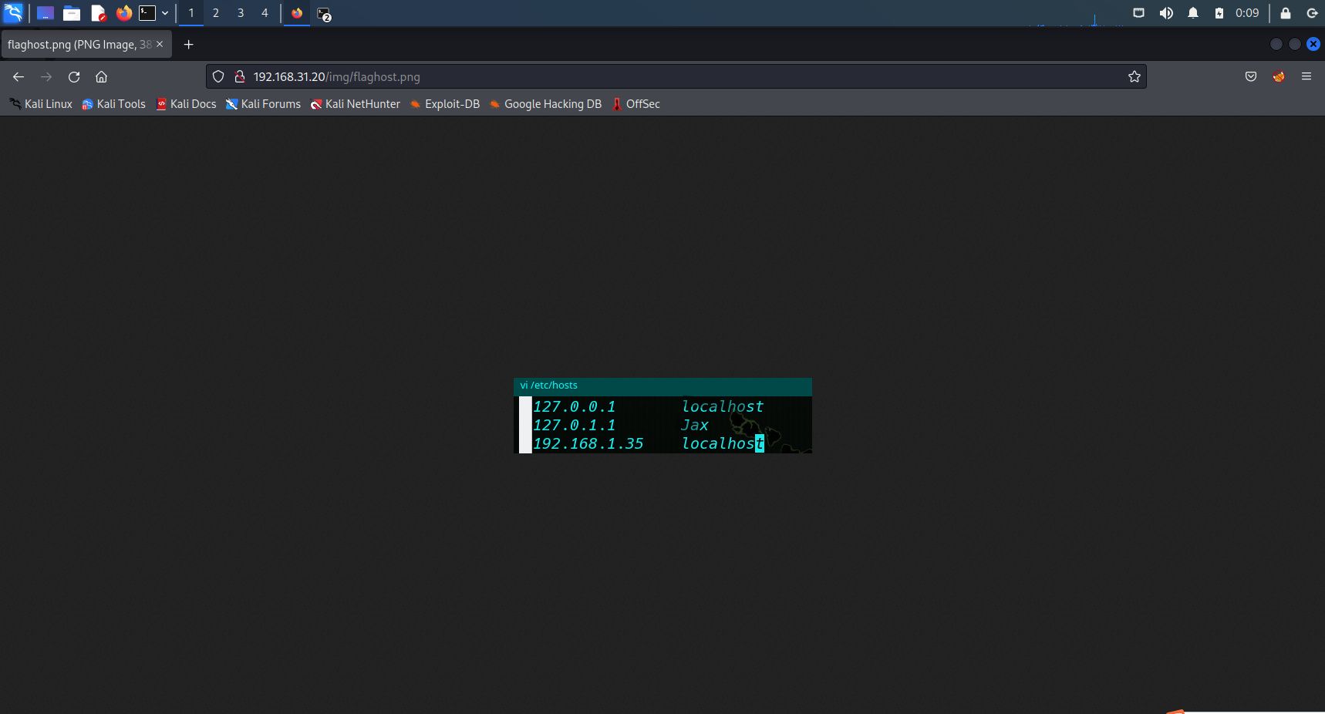
Task: Open the Google Hacking DB bookmark
Action: 545,104
